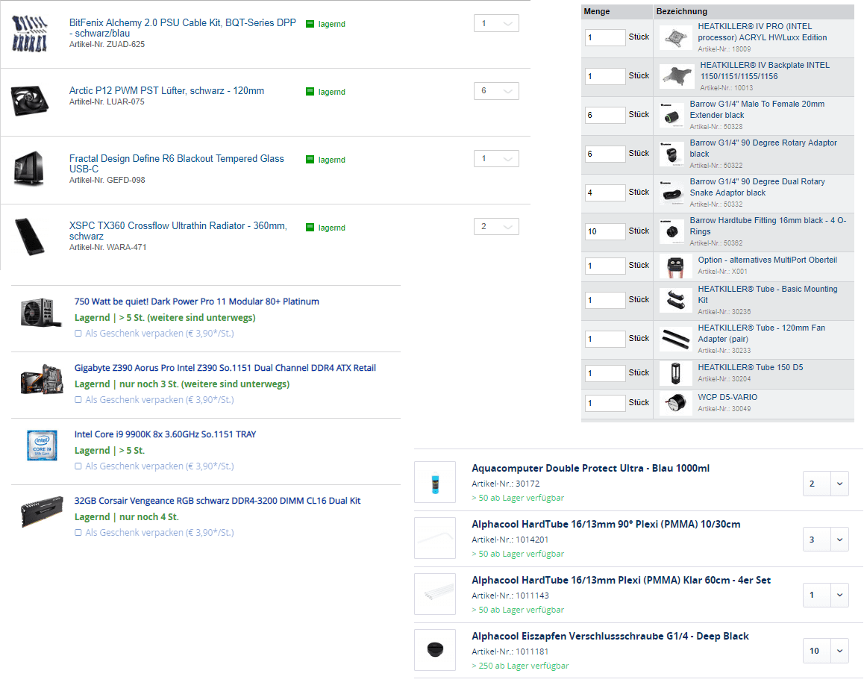Image resolution: width=864 pixels, height=700 pixels.
Task: Click MultiPort Oberteil option thumbnail
Action: (675, 266)
